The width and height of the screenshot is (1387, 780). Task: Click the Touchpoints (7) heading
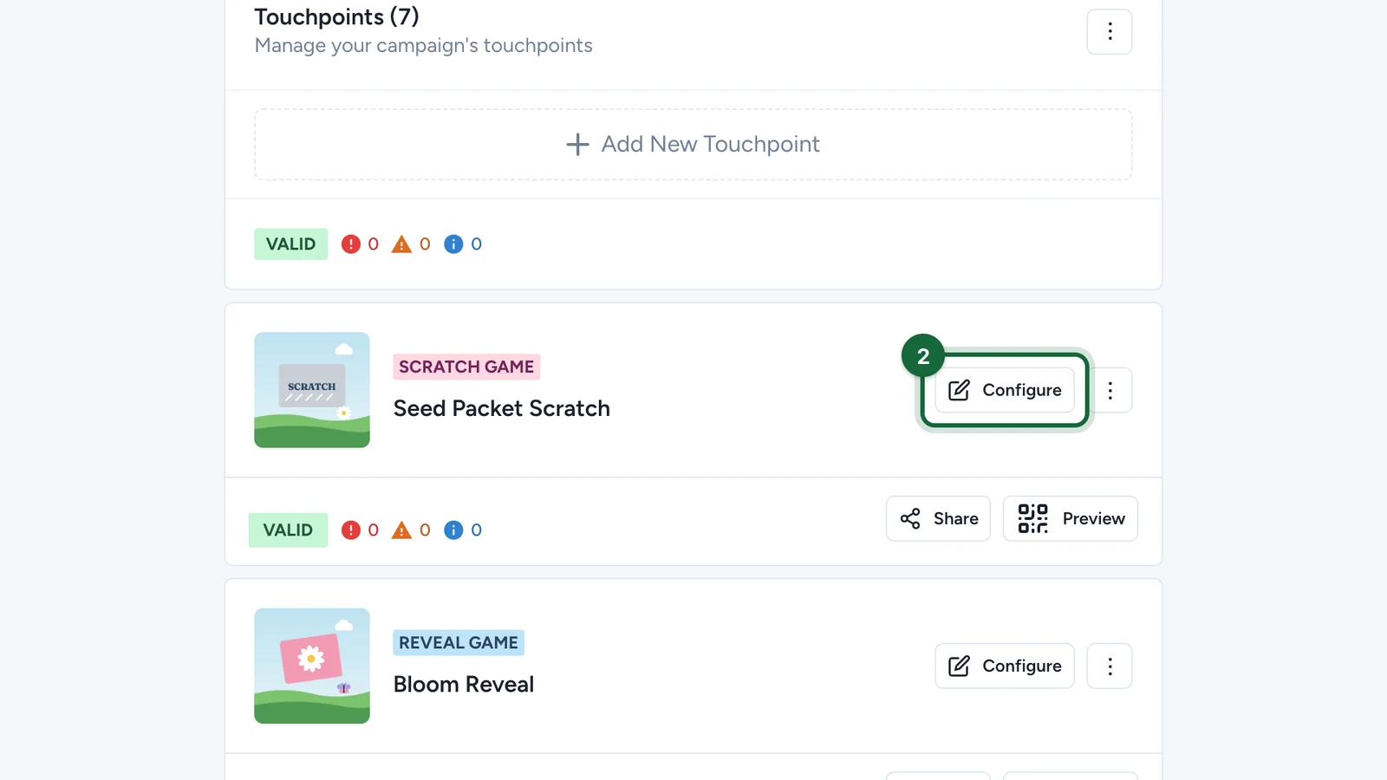pyautogui.click(x=336, y=16)
